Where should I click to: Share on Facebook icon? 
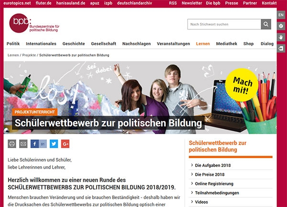click(34, 144)
